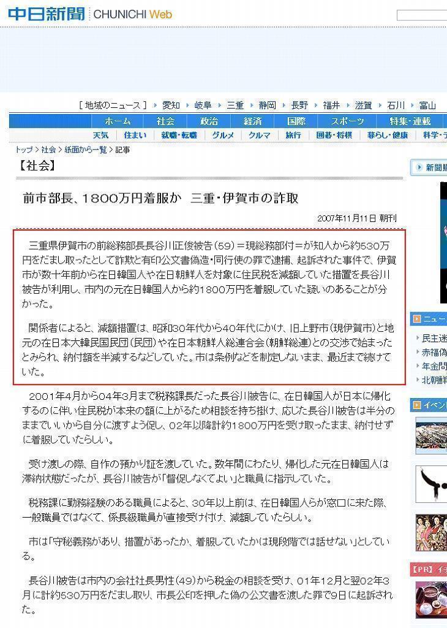
Task: Click トップ in the breadcrumb
Action: pyautogui.click(x=24, y=150)
